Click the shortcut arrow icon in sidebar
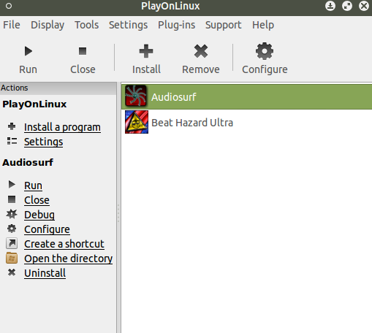372x333 pixels. (x=12, y=243)
